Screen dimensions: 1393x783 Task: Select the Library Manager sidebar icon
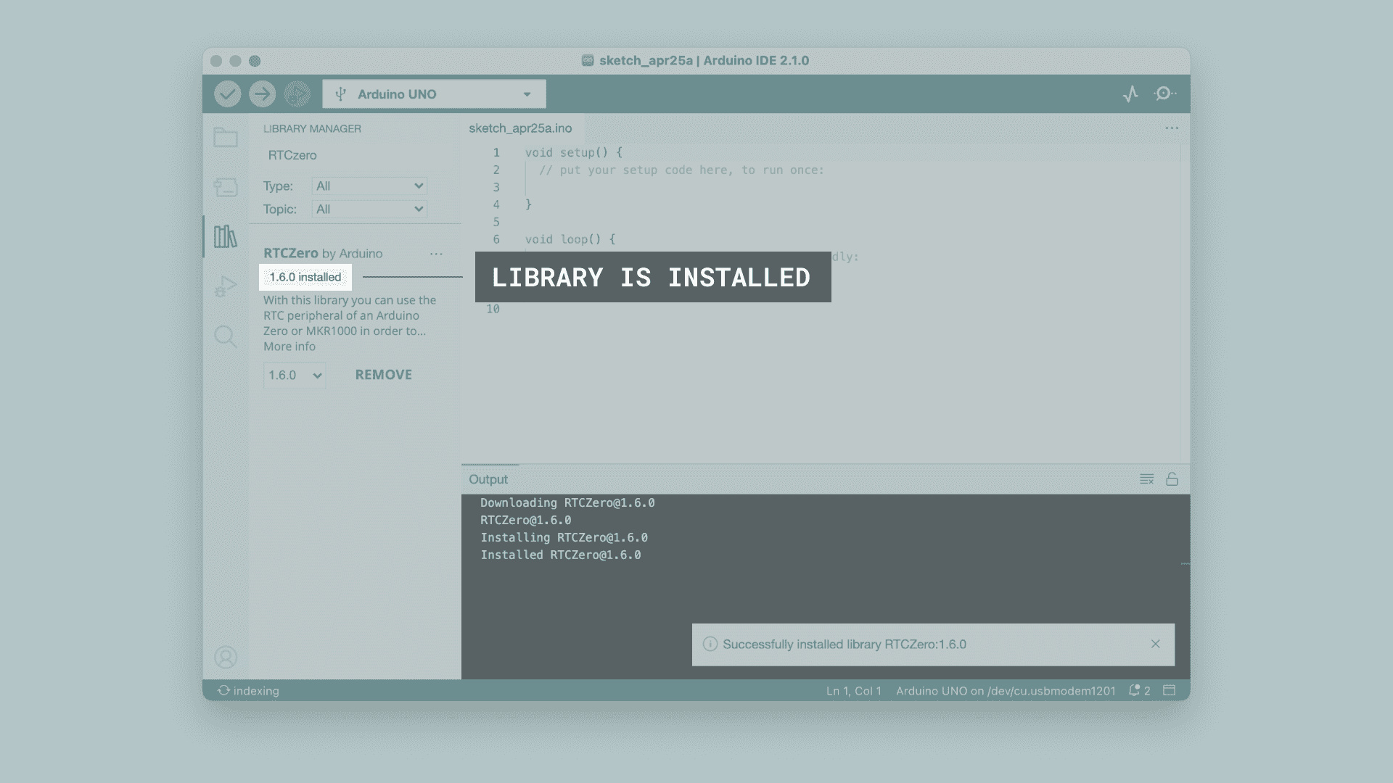click(226, 236)
